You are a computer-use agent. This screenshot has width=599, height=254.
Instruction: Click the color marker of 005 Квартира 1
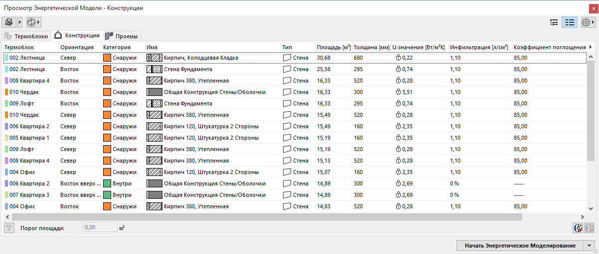pyautogui.click(x=6, y=138)
